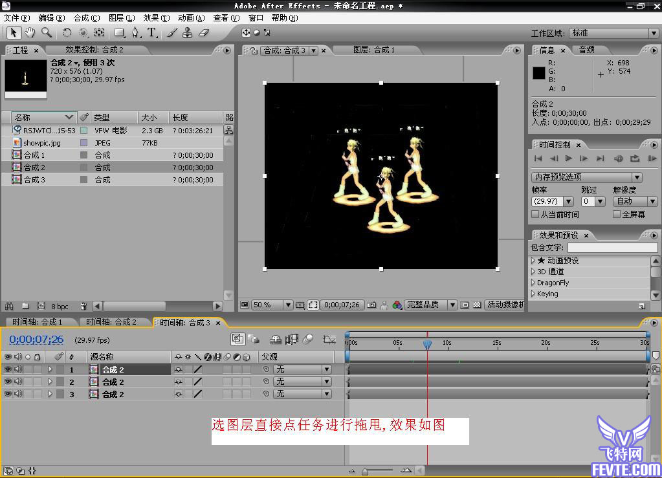This screenshot has width=662, height=478.
Task: Select the Rectangle mask tool
Action: pos(120,32)
